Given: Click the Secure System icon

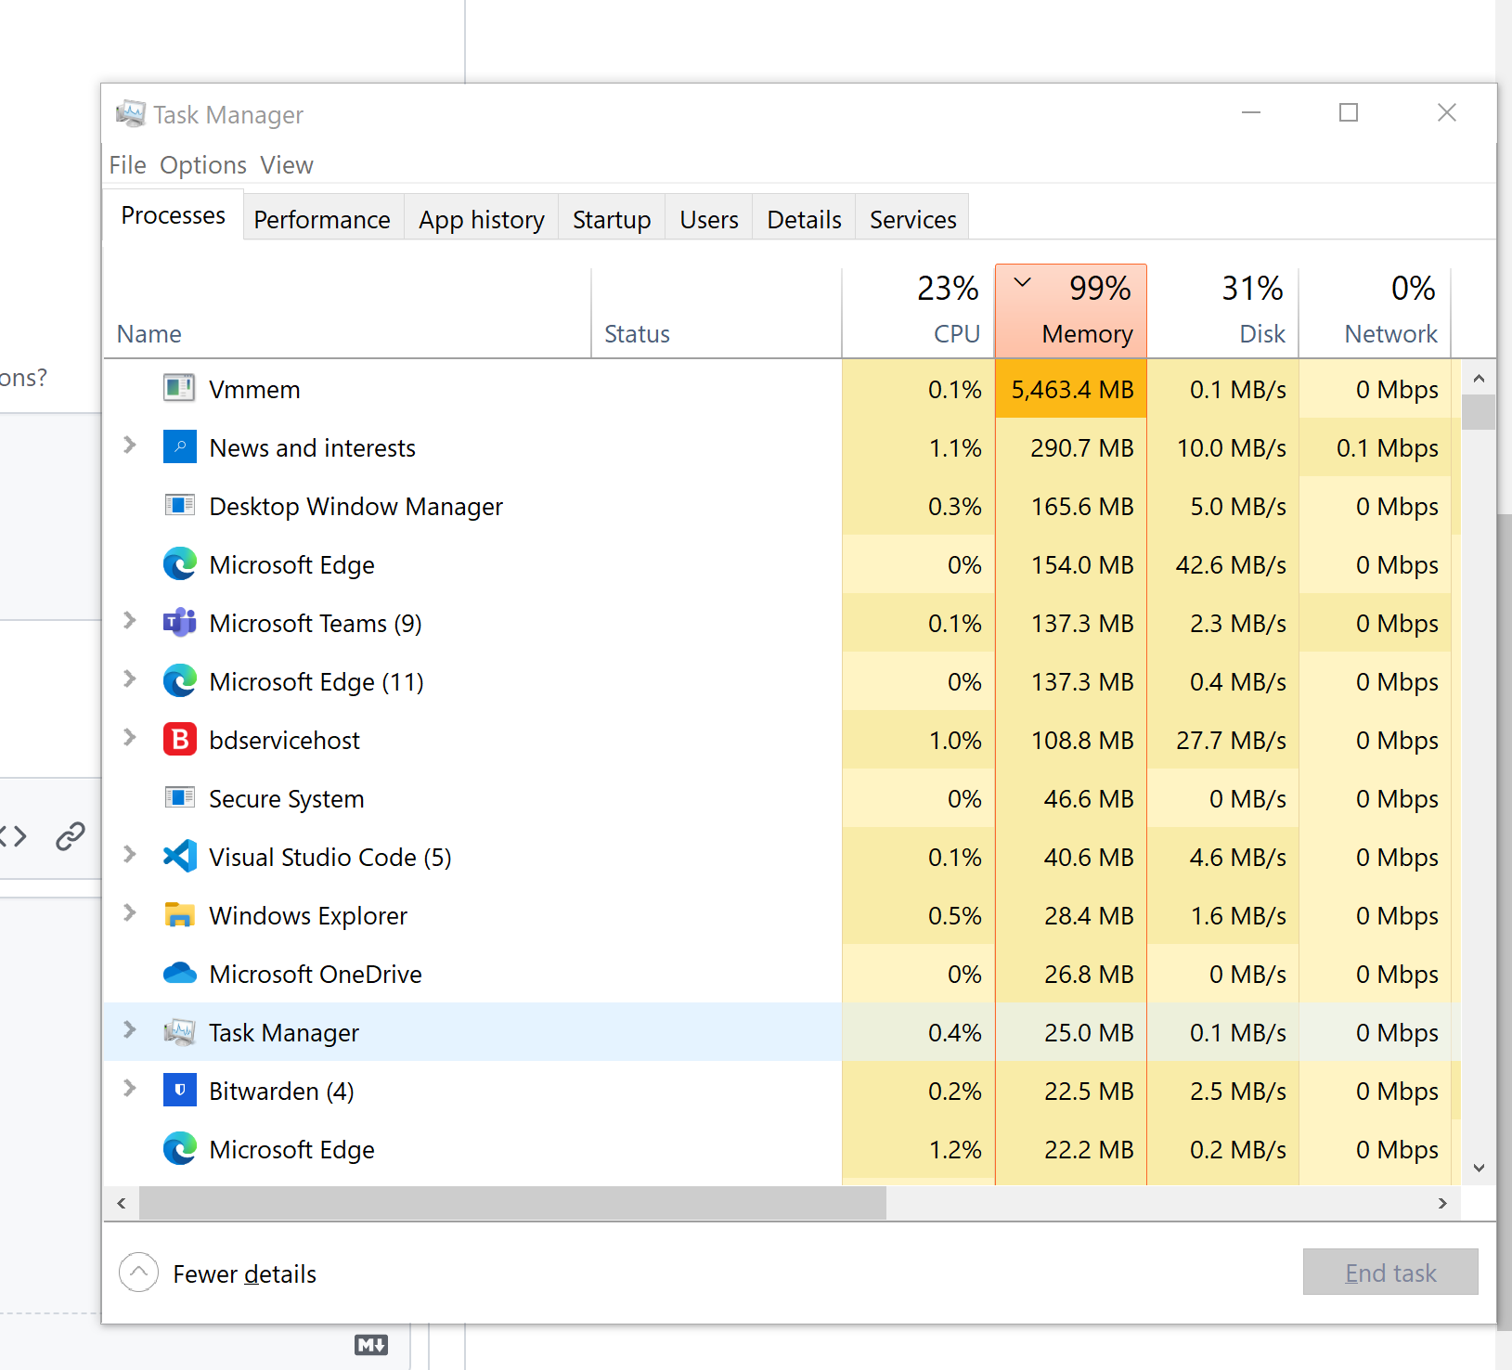Looking at the screenshot, I should 179,797.
